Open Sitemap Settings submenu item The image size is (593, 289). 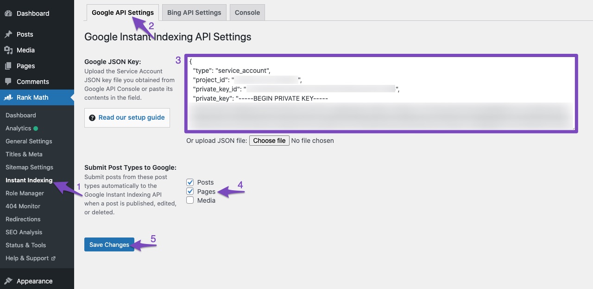pos(29,167)
